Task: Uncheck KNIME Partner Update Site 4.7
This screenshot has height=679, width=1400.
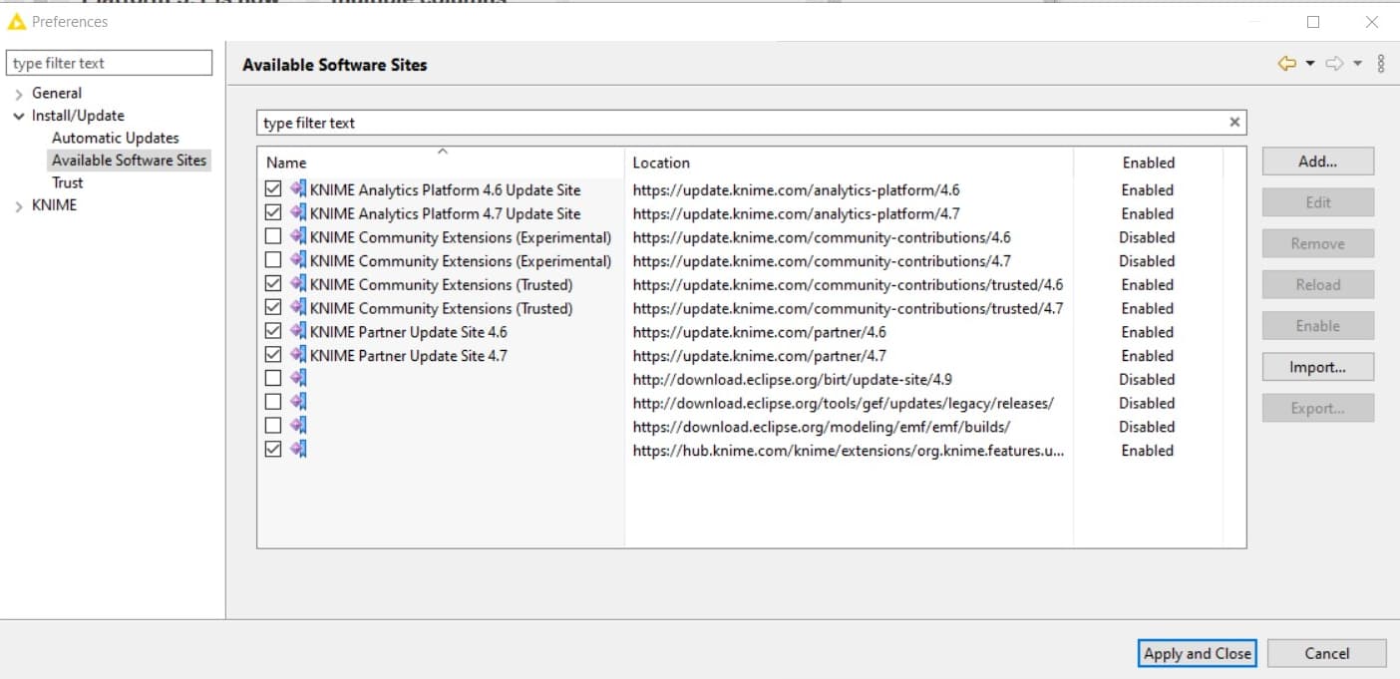Action: coord(273,355)
